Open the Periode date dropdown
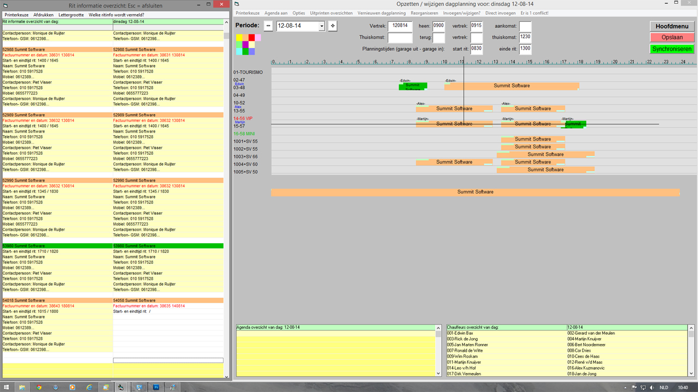This screenshot has width=698, height=392. tap(322, 26)
